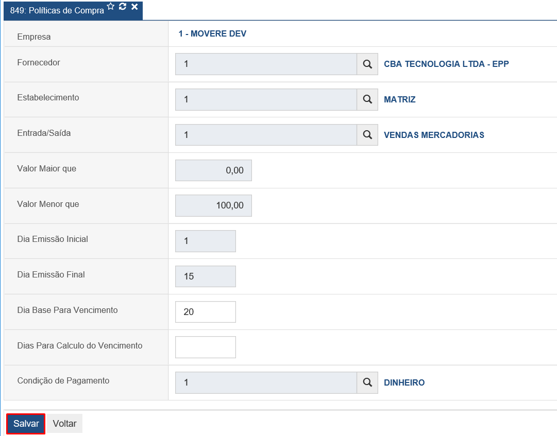Click the Fornecedor code field
Screen dimensions: 557x436
(x=266, y=64)
